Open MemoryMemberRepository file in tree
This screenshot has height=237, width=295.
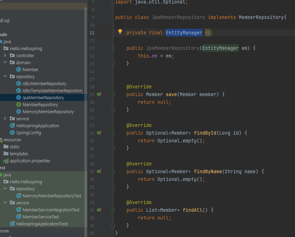[48, 112]
